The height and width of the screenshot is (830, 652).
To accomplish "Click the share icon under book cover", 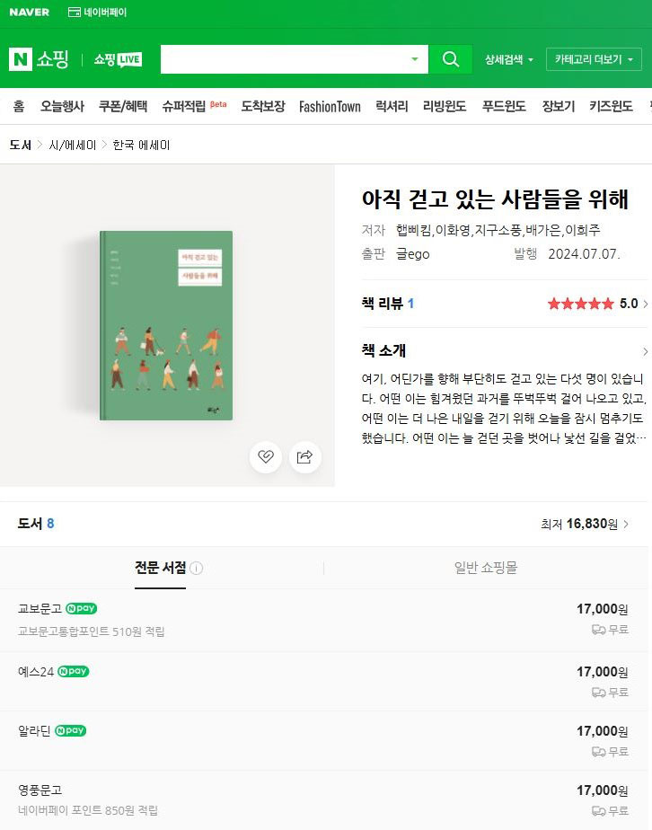I will (304, 456).
